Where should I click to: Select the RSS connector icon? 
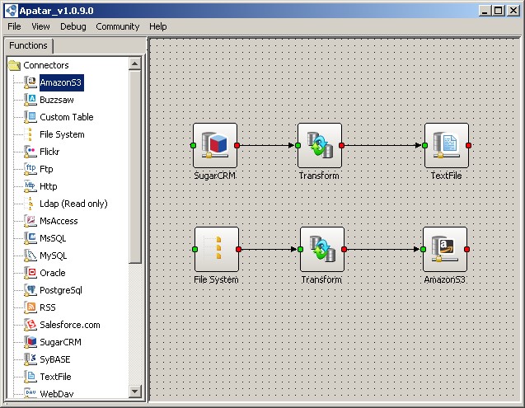tap(30, 307)
